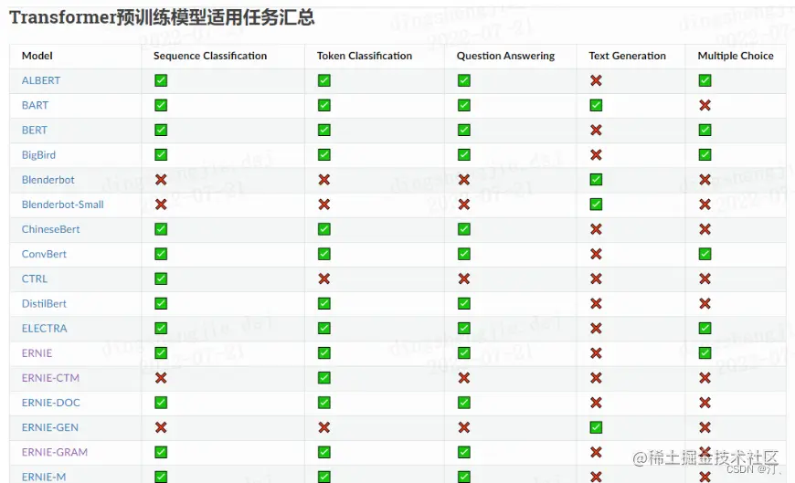
Task: Click the Transformer预训练模型适用任务汇总 heading
Action: pos(163,17)
